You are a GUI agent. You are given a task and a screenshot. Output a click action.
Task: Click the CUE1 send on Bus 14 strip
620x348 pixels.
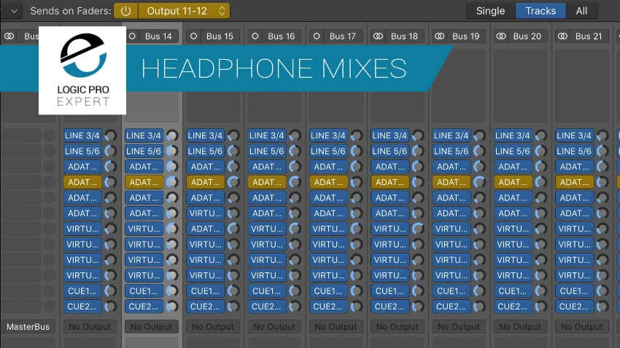tap(144, 291)
